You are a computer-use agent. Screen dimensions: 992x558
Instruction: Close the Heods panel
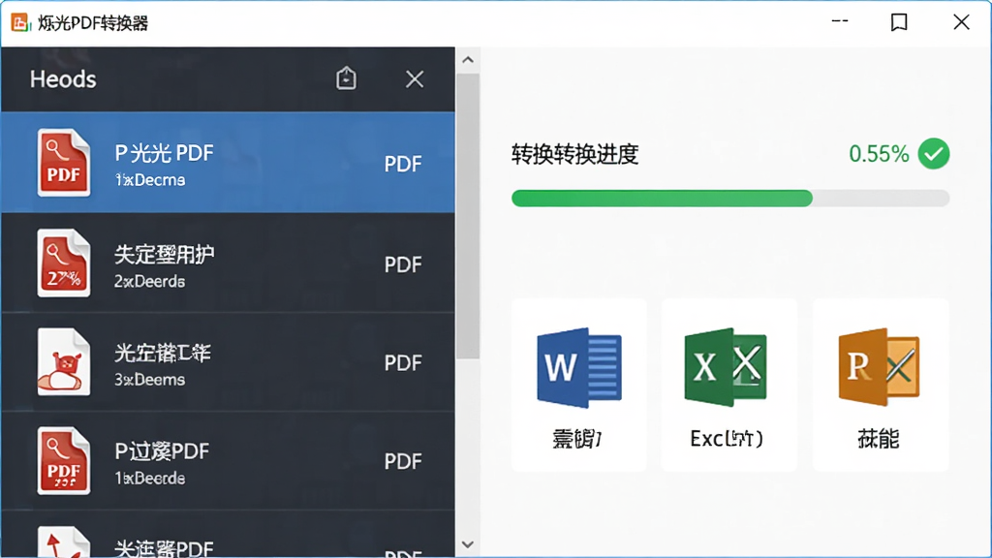415,79
